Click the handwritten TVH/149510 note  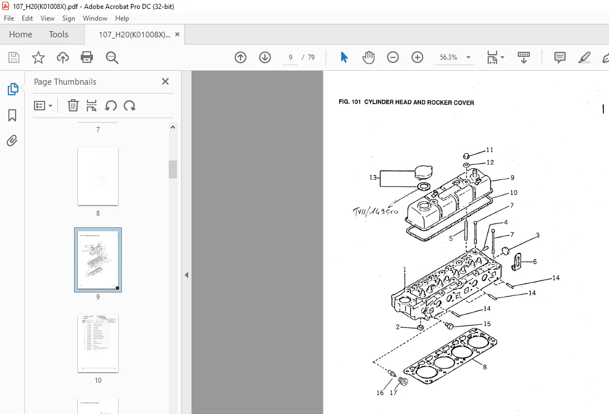[375, 212]
